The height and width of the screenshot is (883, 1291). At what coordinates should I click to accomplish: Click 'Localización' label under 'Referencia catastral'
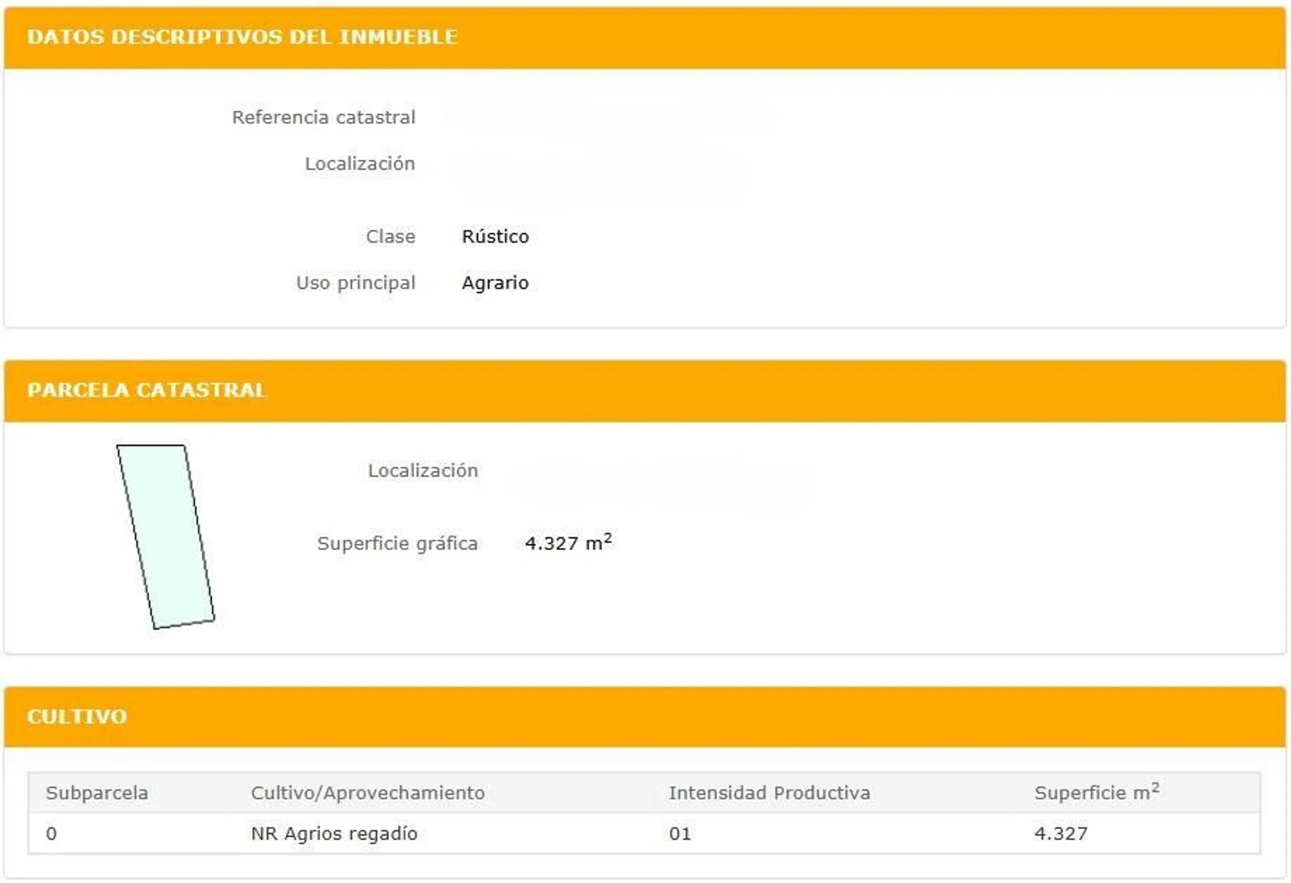360,164
